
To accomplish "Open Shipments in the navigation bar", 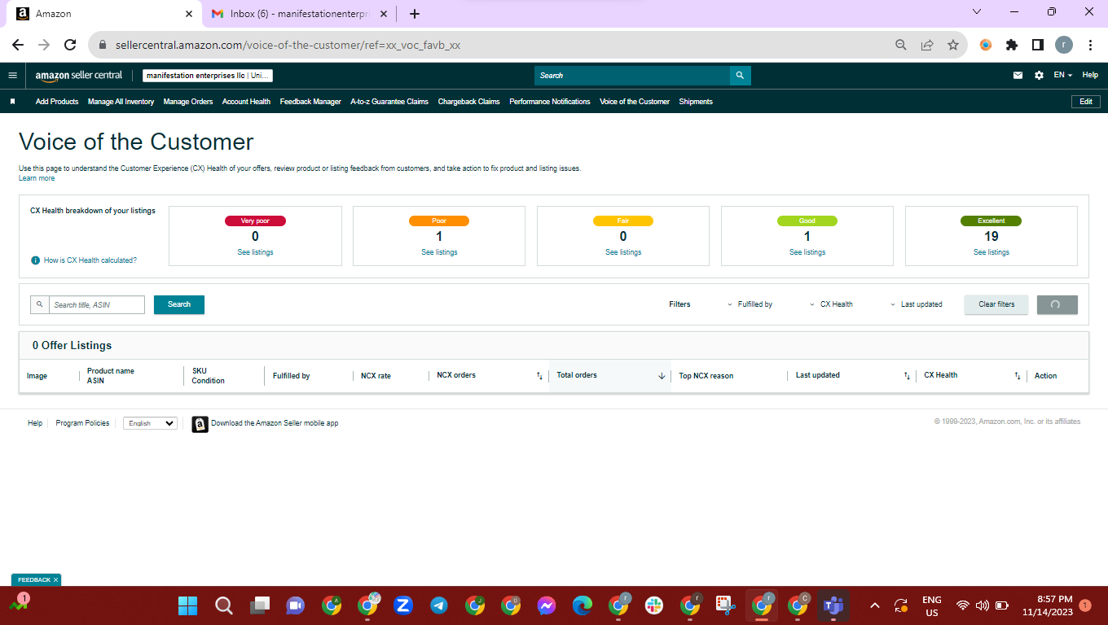I will tap(696, 102).
